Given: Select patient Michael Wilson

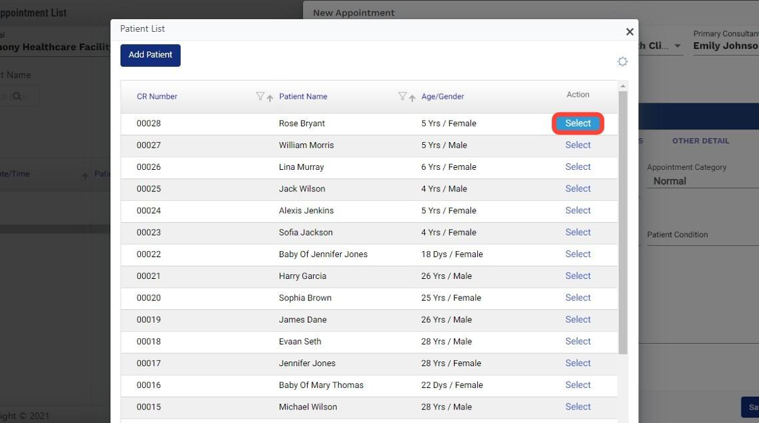Looking at the screenshot, I should pyautogui.click(x=577, y=407).
